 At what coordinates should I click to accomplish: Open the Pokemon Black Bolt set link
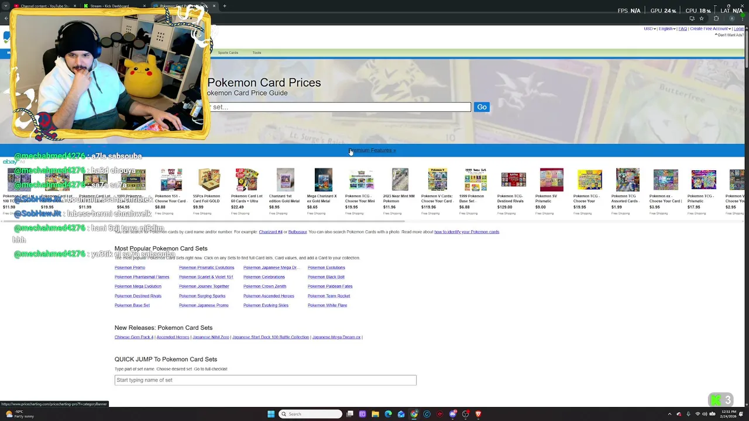point(326,277)
